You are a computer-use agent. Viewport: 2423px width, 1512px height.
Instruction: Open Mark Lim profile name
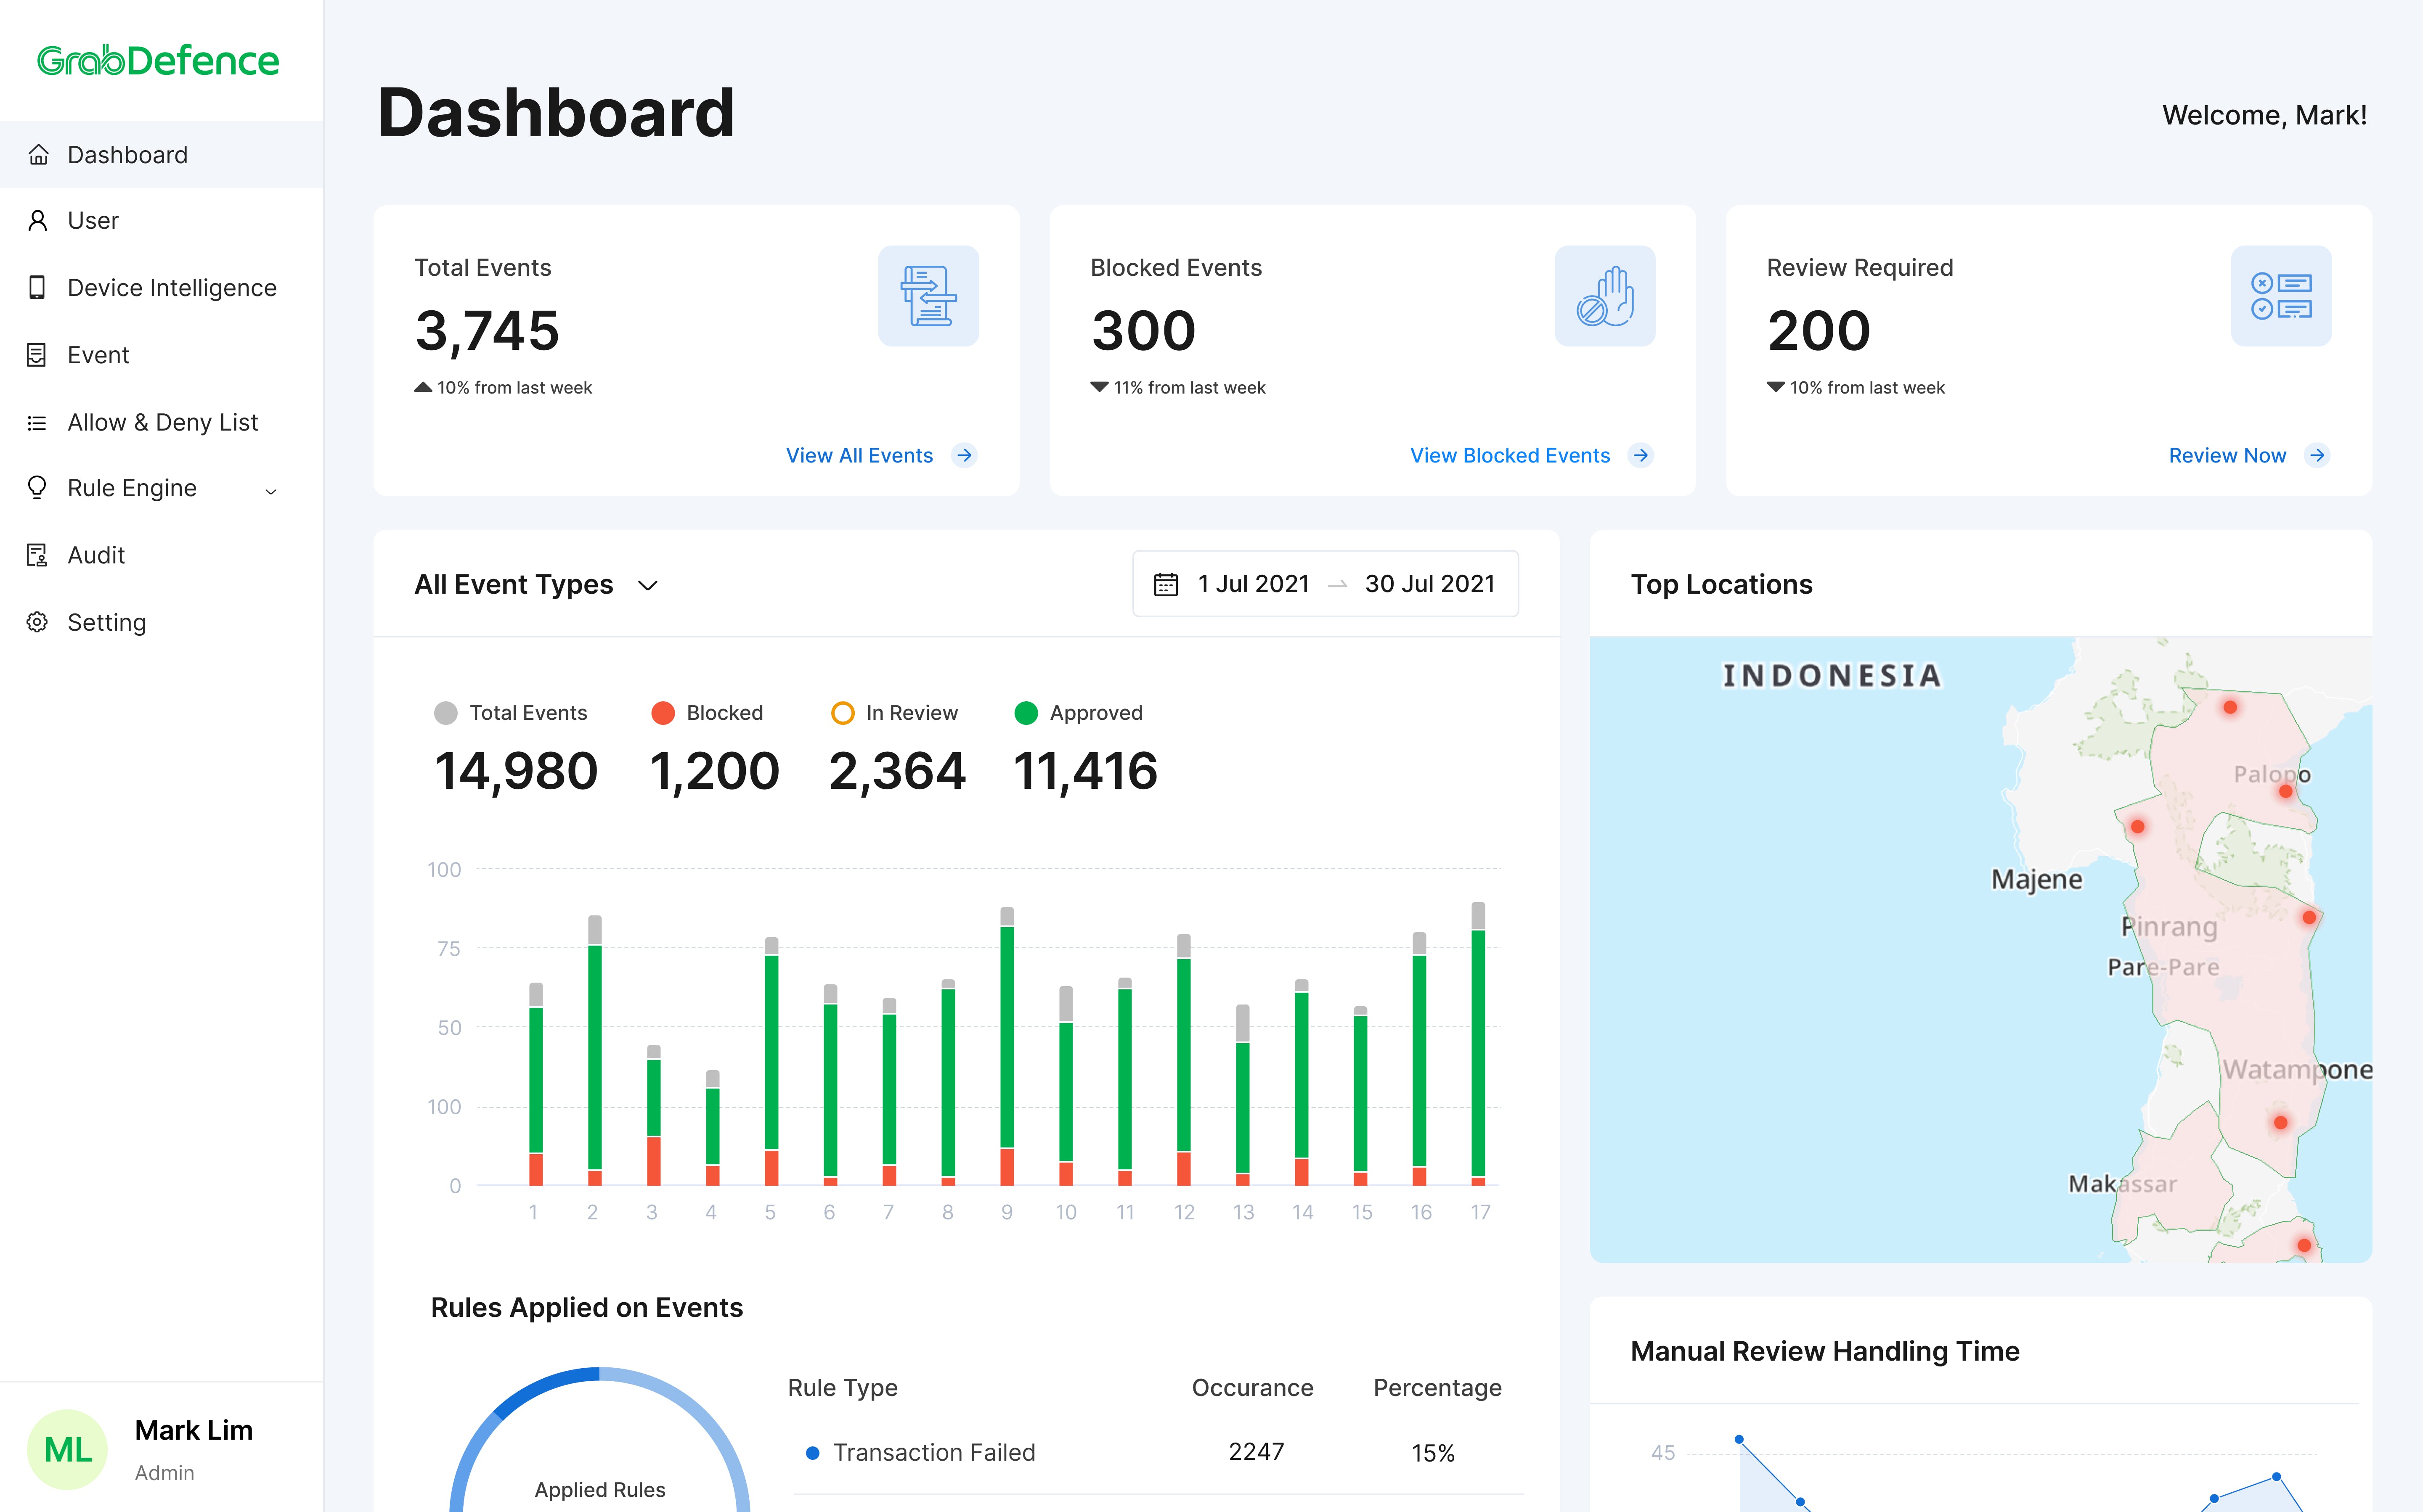click(194, 1430)
